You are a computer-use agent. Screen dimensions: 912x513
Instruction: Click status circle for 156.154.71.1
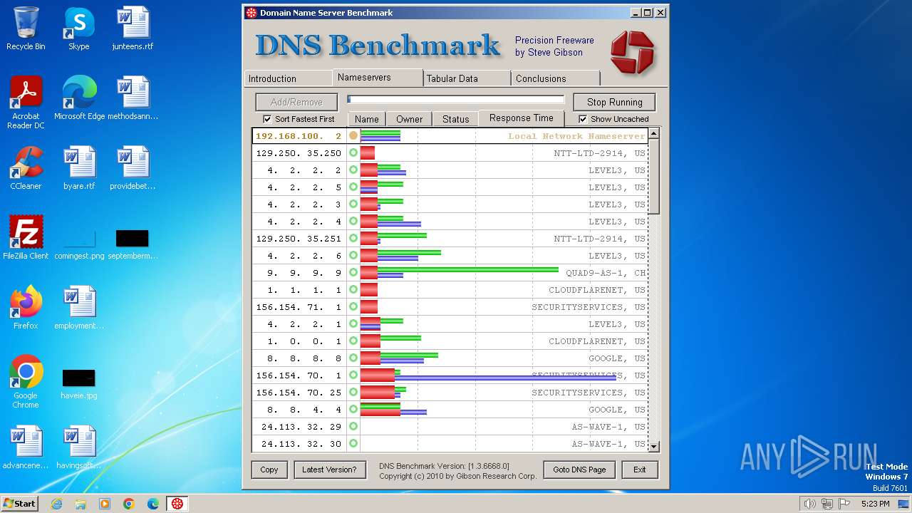tap(353, 306)
